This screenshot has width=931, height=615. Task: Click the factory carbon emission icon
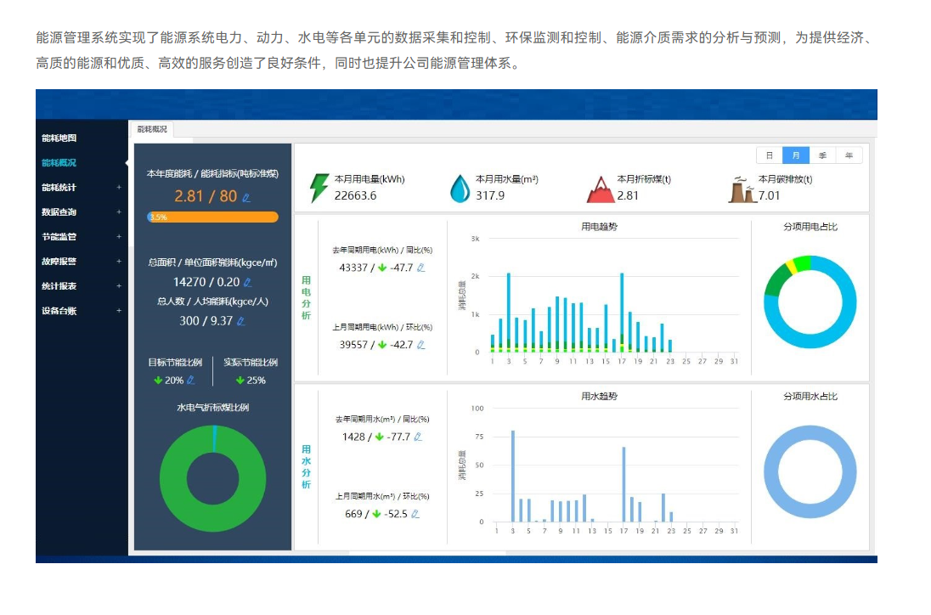pos(742,189)
